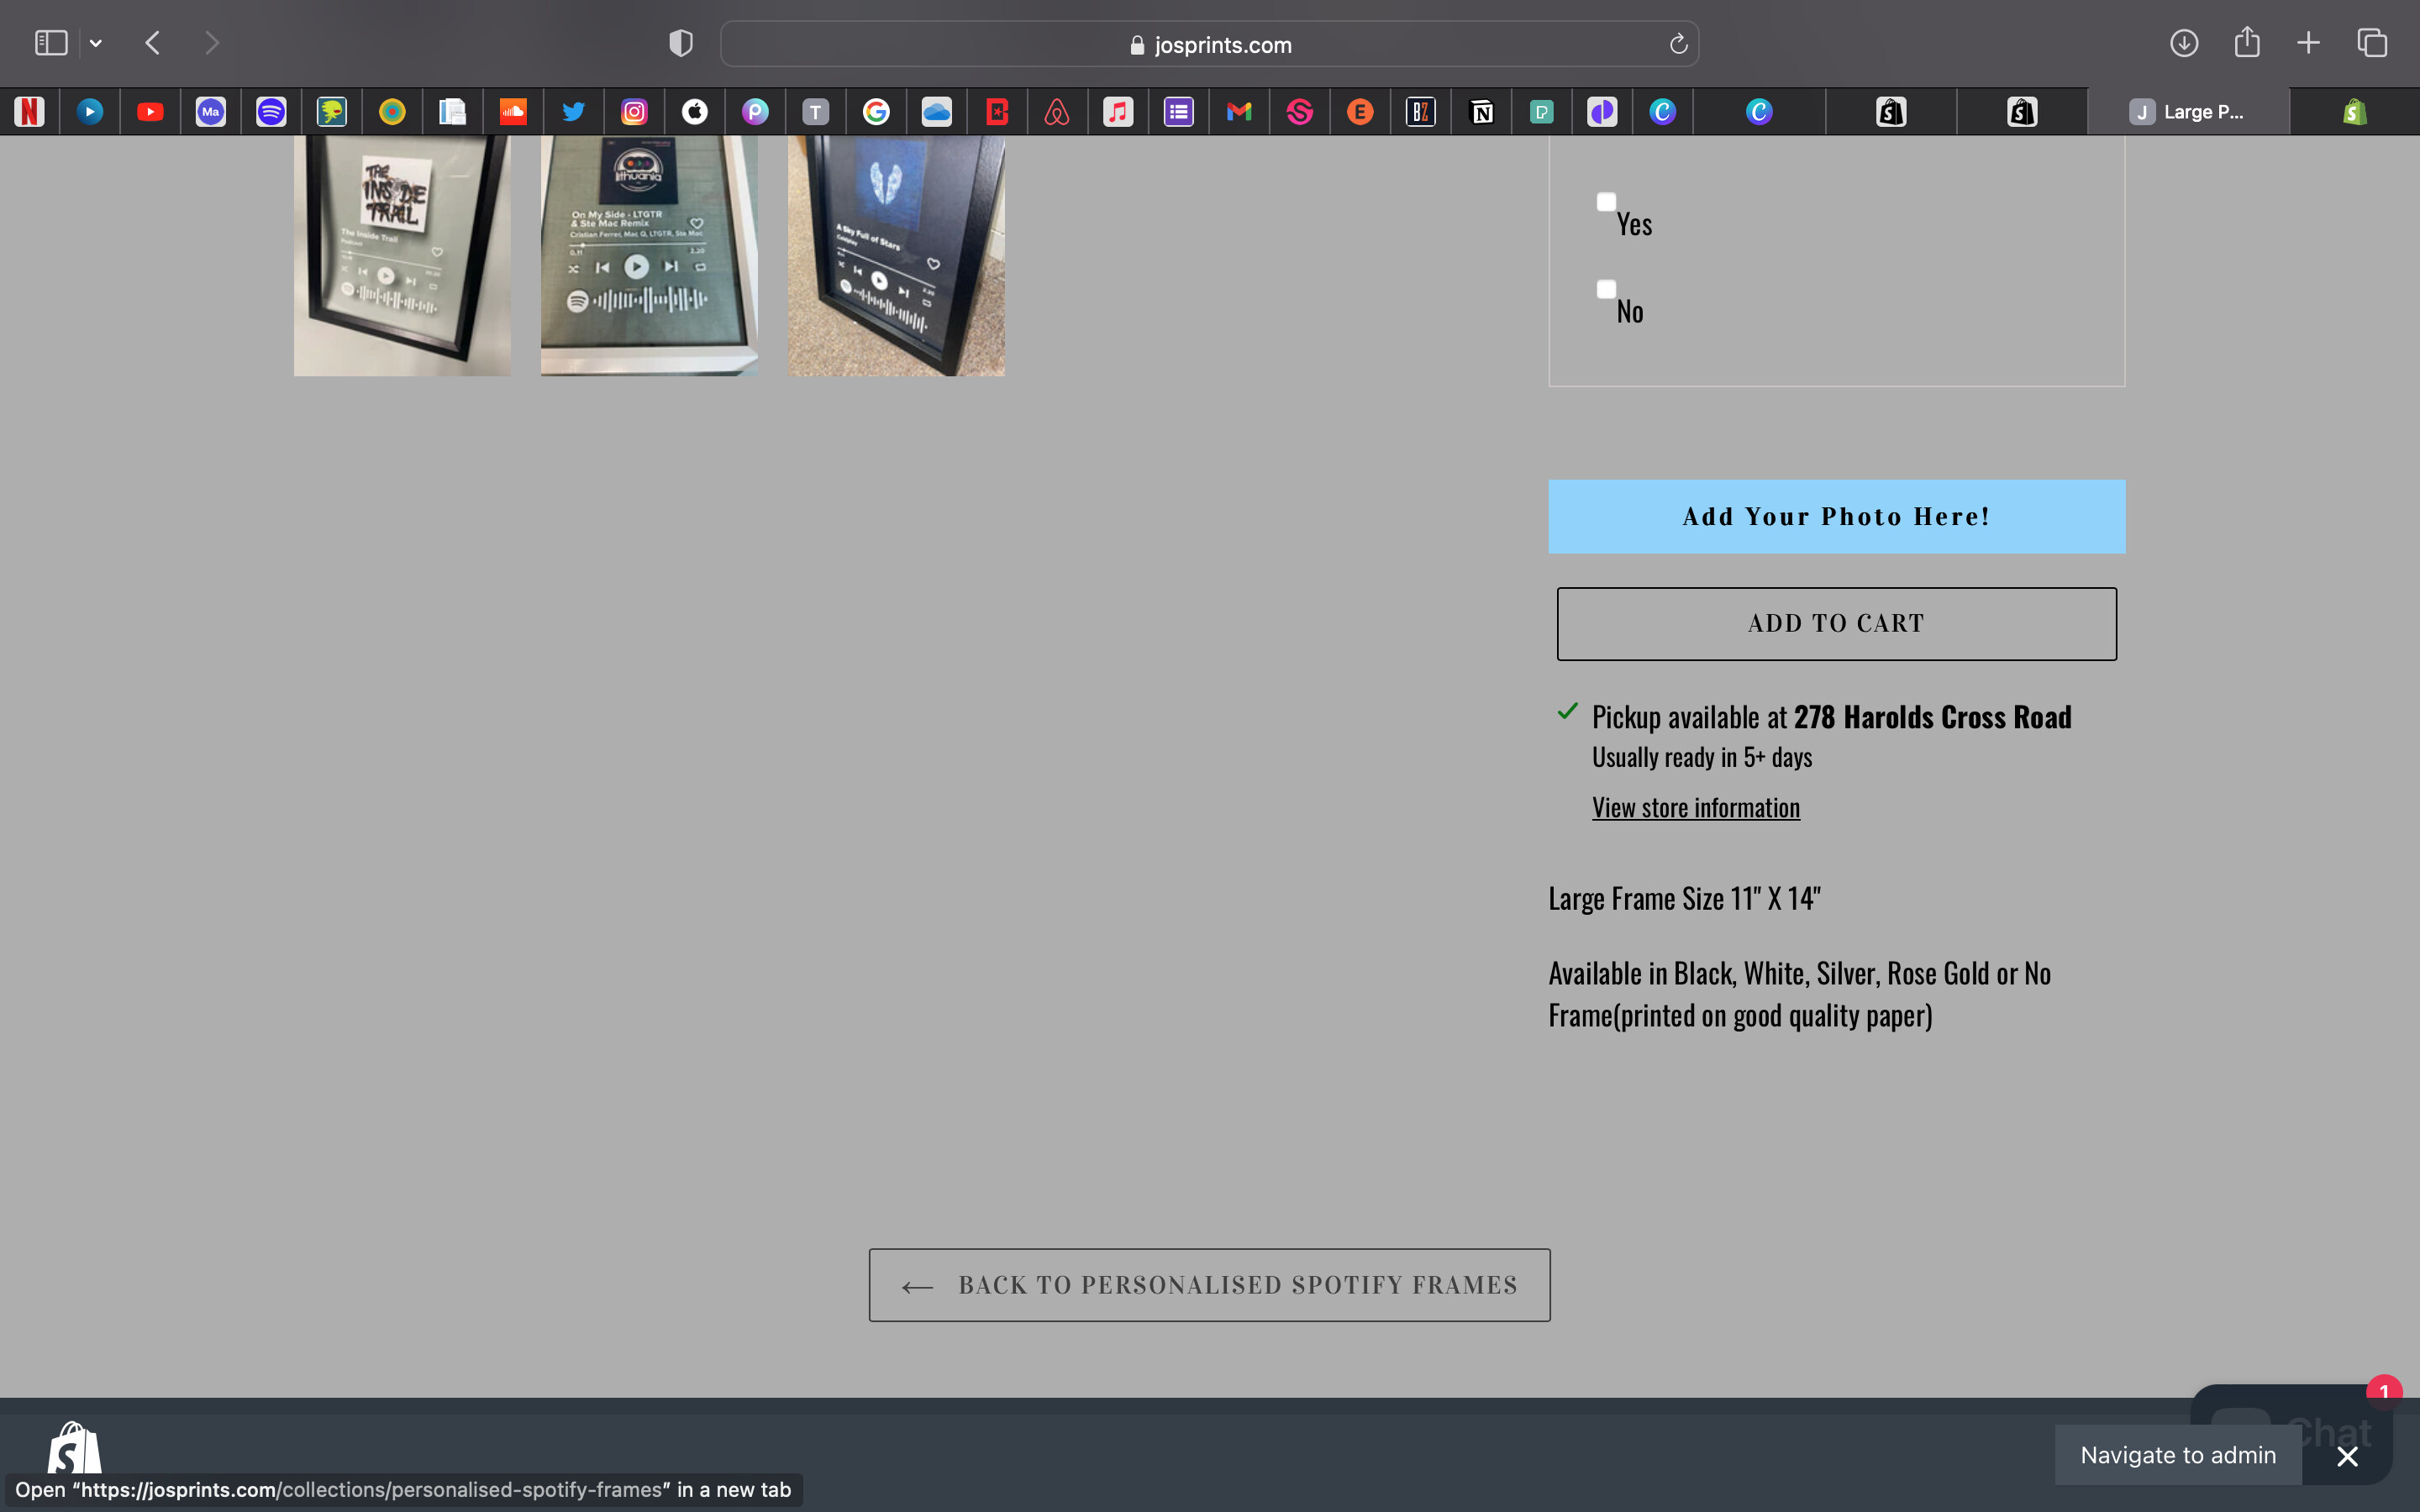Viewport: 2420px width, 1512px height.
Task: Open the Share menu in Safari
Action: (x=2247, y=43)
